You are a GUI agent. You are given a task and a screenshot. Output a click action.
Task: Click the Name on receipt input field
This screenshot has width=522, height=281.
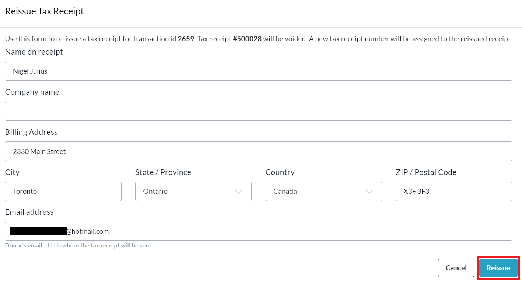[x=258, y=71]
